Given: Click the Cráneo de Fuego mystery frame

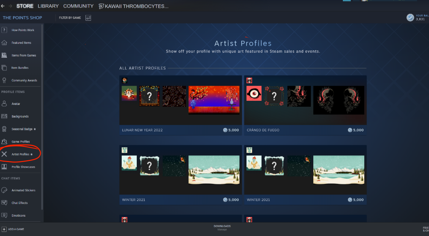Looking at the screenshot, I should (274, 96).
